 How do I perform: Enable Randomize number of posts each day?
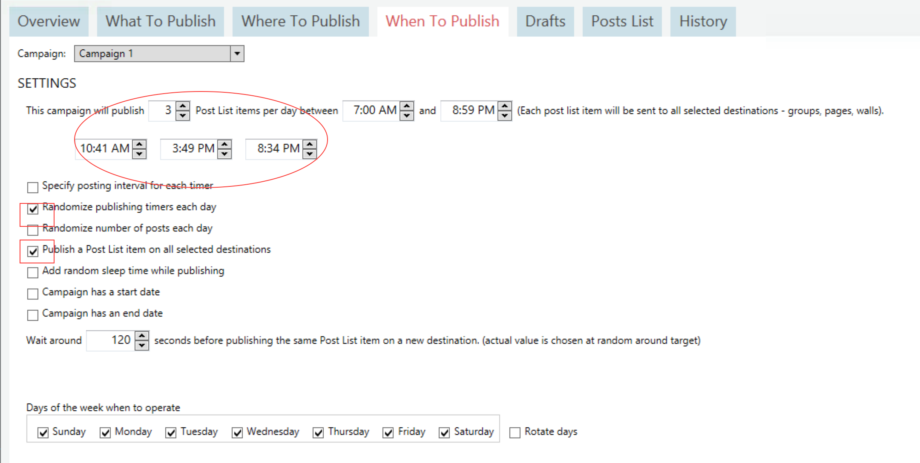tap(33, 230)
